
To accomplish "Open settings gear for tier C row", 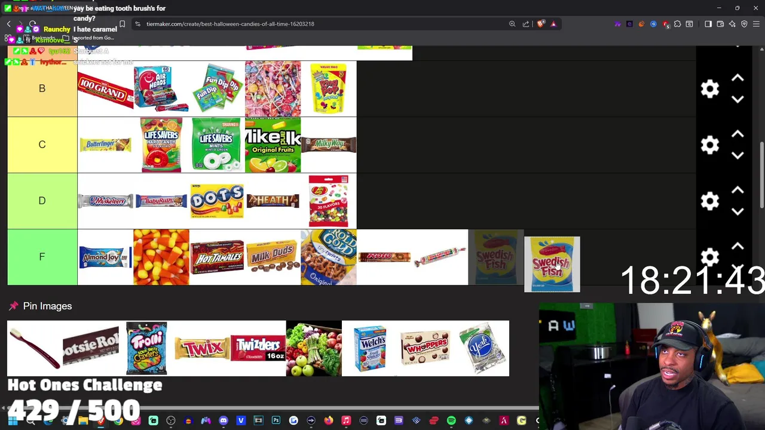I will 709,145.
